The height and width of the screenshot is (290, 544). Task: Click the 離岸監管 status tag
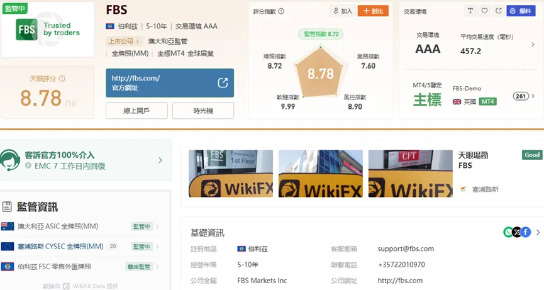[139, 267]
